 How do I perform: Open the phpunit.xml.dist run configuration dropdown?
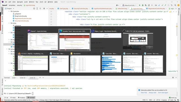pyautogui.click(x=130, y=5)
